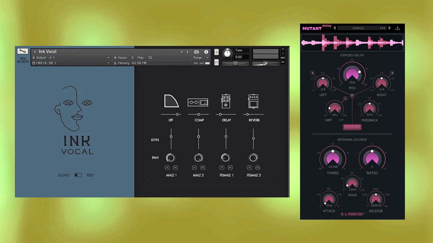Toggle the LEGATO / POLY switch
433x243 pixels.
[78, 175]
